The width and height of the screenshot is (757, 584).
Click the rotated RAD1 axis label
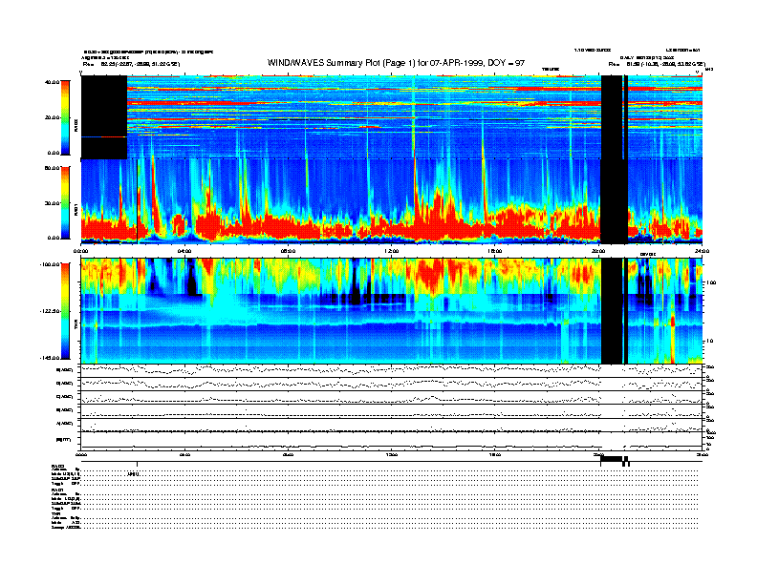(76, 209)
